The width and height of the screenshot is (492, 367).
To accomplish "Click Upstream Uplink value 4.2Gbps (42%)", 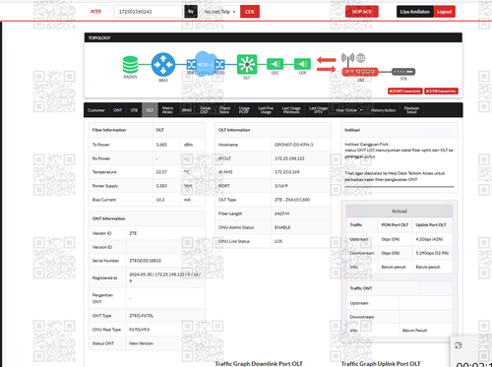I will click(x=429, y=239).
